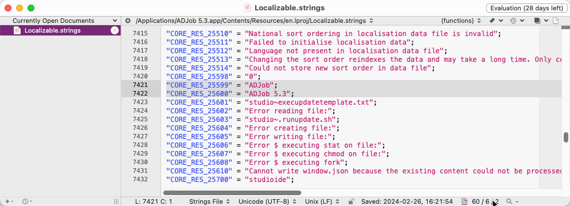The width and height of the screenshot is (570, 206).
Task: Click the Localizable.strings file icon in the sidebar
Action: click(17, 30)
